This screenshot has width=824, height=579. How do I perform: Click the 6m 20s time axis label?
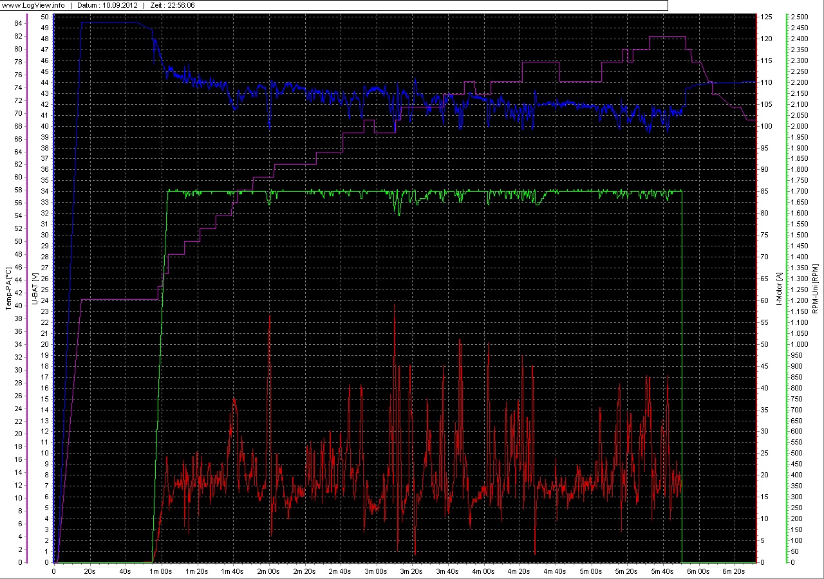pos(733,571)
